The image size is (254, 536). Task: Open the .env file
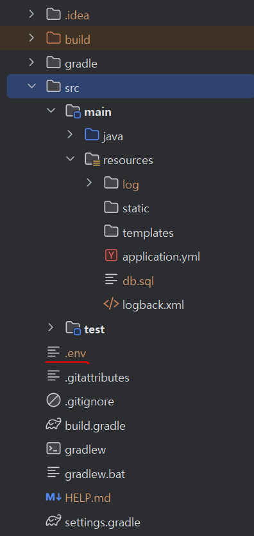[x=75, y=353]
